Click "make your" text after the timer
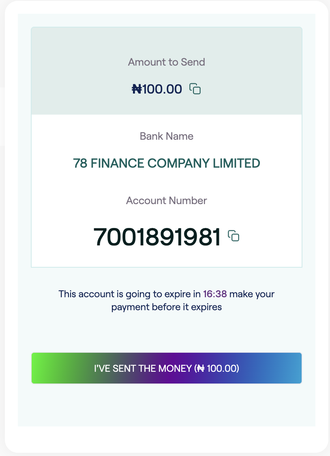The image size is (330, 456). (x=252, y=294)
